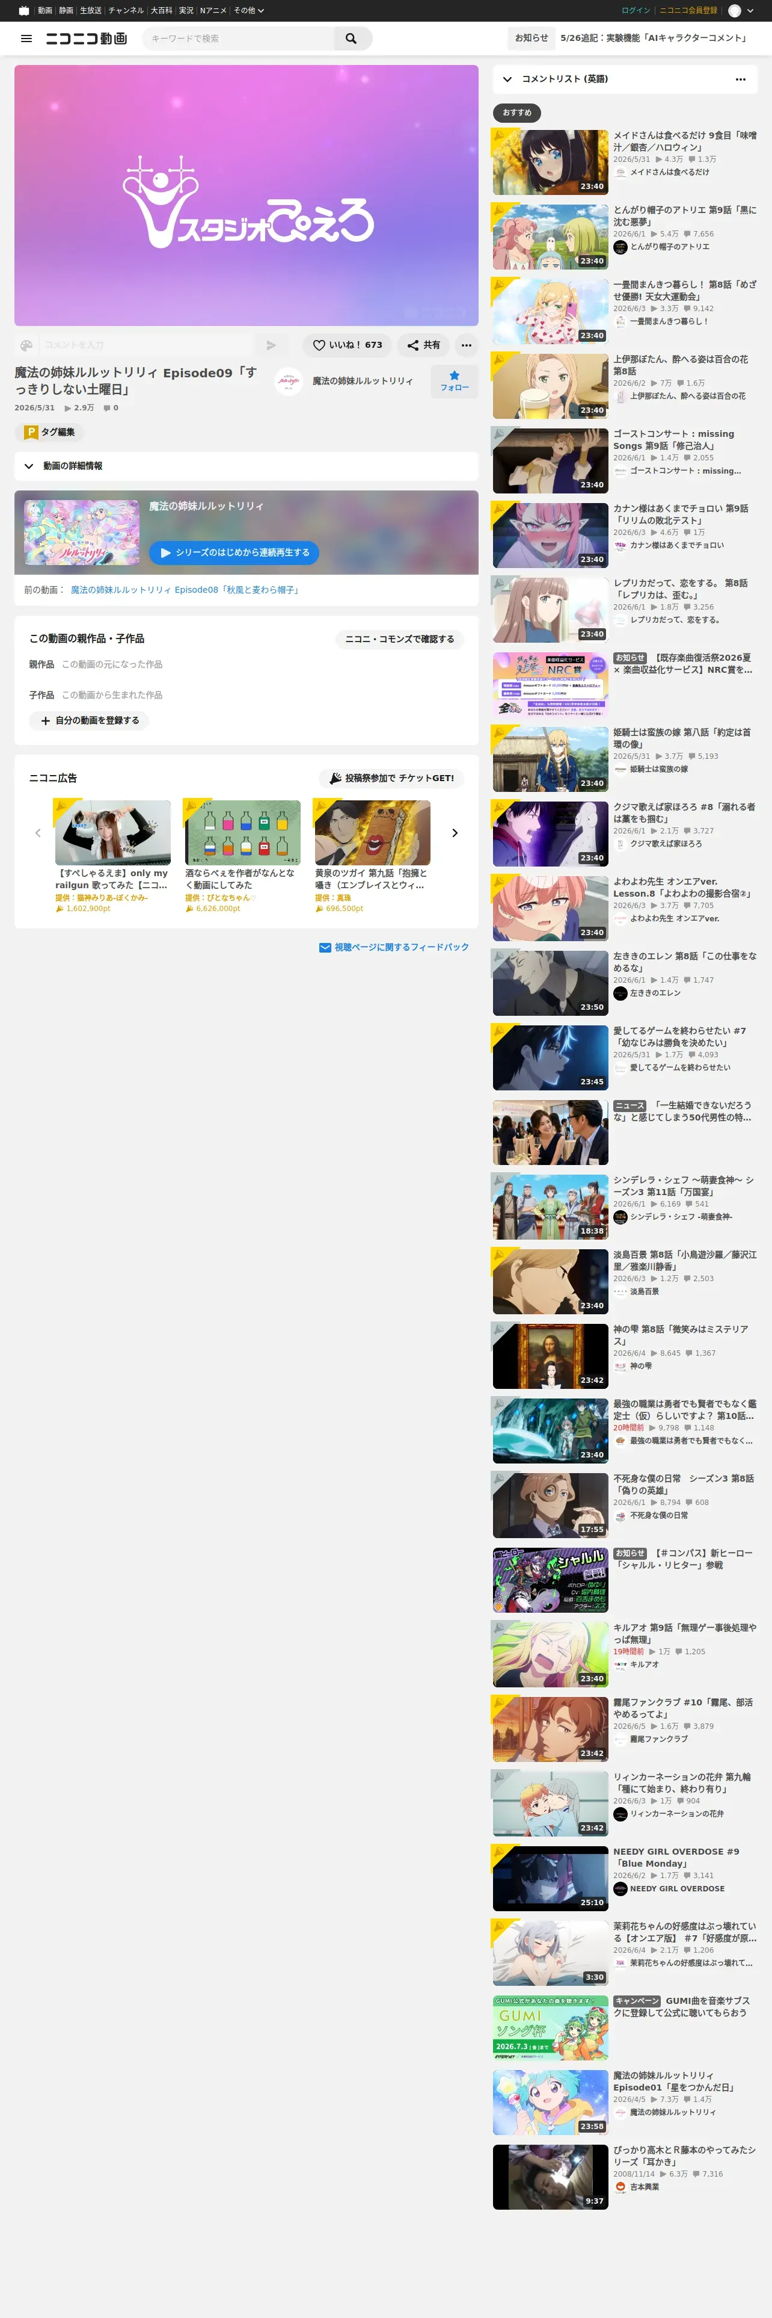
Task: Click the 神の雫 channel icon
Action: pyautogui.click(x=620, y=1367)
